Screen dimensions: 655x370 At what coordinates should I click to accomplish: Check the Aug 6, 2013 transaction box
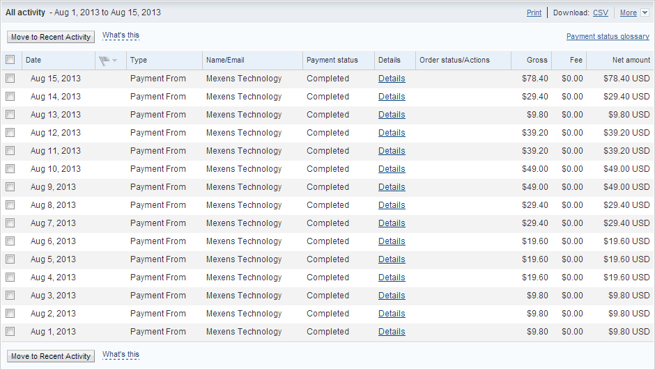[x=10, y=241]
